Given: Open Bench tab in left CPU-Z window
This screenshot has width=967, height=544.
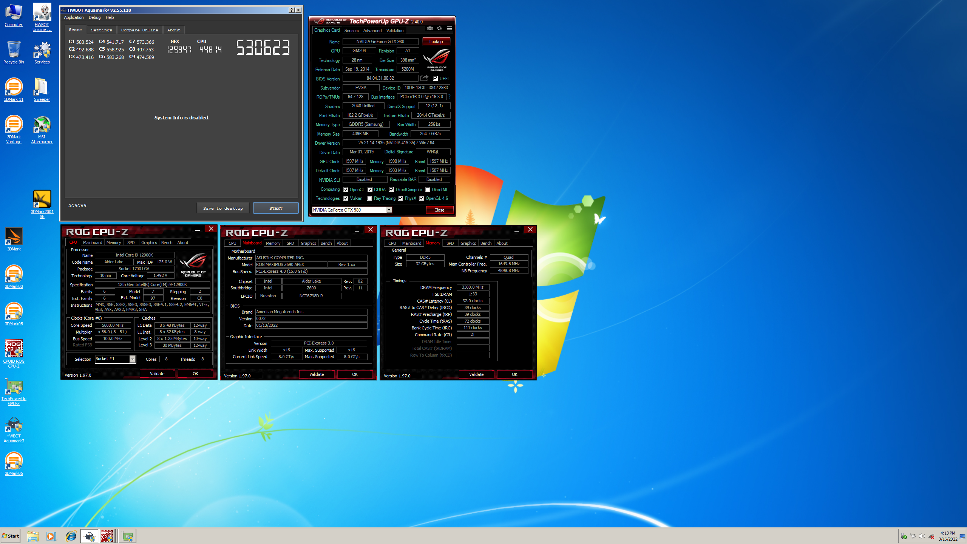Looking at the screenshot, I should 167,243.
